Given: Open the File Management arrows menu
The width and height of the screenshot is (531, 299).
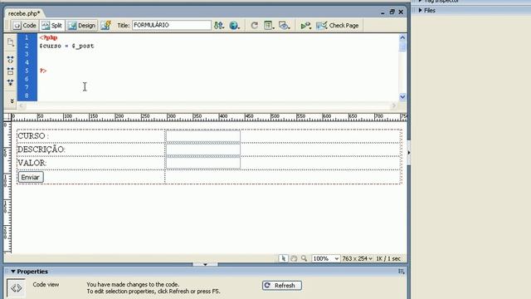Looking at the screenshot, I should 219,26.
